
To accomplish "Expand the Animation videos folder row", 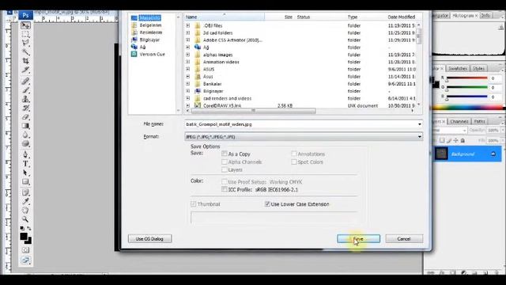I will pos(188,62).
